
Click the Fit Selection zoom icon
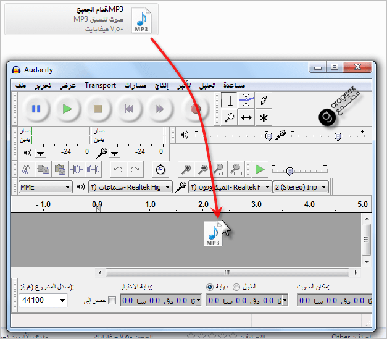tap(219, 169)
